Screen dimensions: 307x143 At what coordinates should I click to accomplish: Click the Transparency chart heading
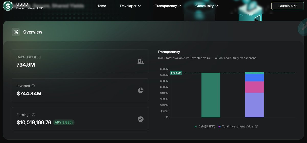[x=169, y=52]
